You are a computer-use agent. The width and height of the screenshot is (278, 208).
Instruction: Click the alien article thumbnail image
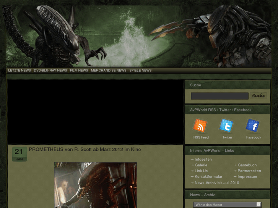pyautogui.click(x=95, y=185)
